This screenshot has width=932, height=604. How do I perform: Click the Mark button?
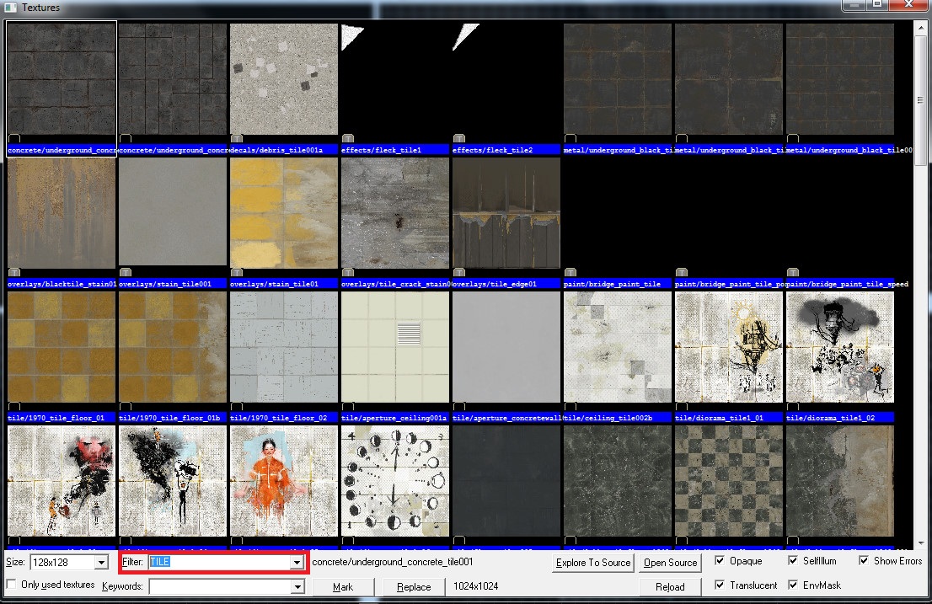pos(343,587)
